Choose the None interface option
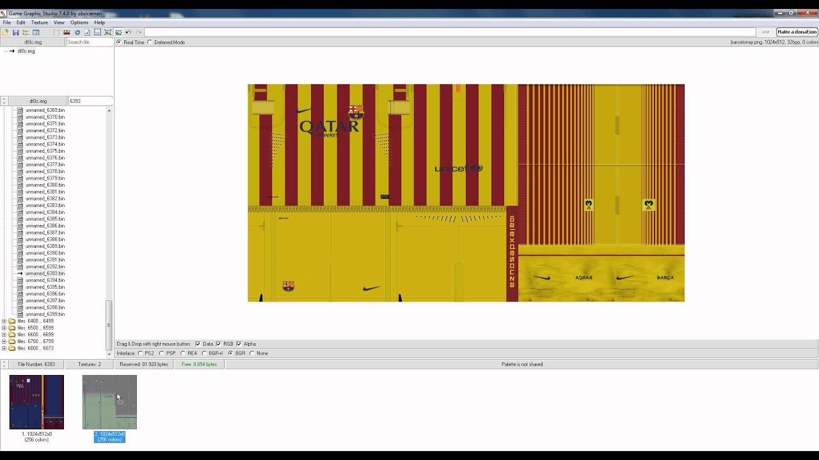This screenshot has width=819, height=460. [251, 353]
